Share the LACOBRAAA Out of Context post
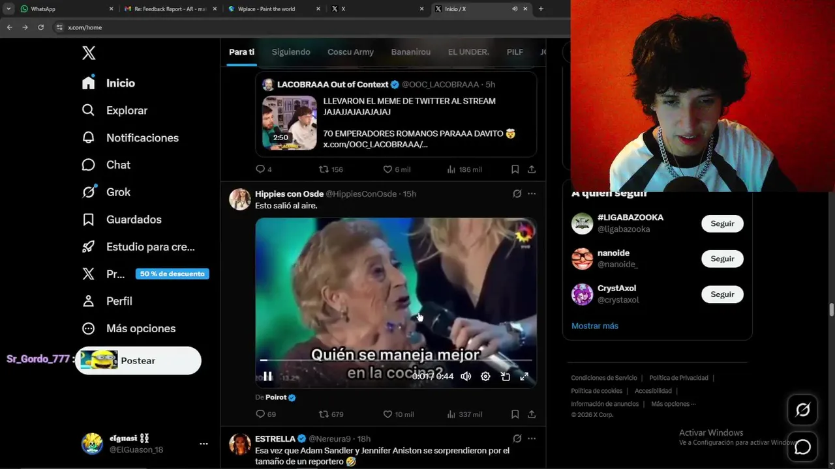Screen dimensions: 835x469 click(x=532, y=169)
